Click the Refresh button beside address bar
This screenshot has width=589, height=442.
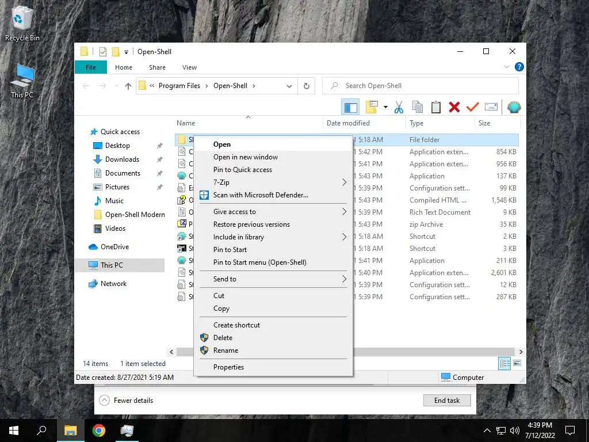pyautogui.click(x=307, y=86)
